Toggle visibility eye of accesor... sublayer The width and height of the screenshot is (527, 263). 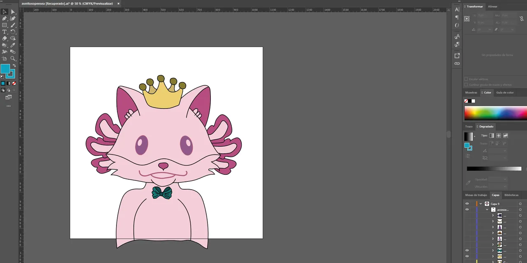[467, 209]
